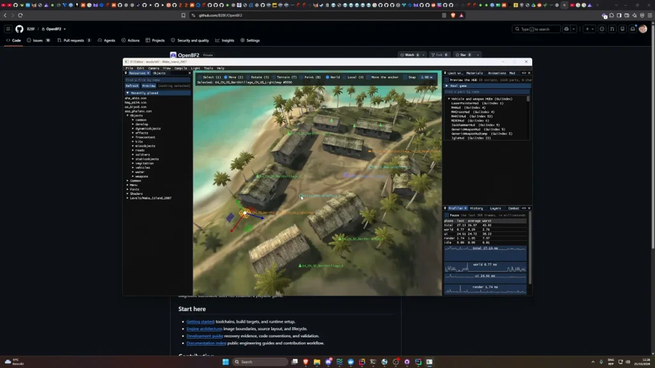Open the Tools menu in the editor
This screenshot has width=655, height=368.
pyautogui.click(x=208, y=68)
